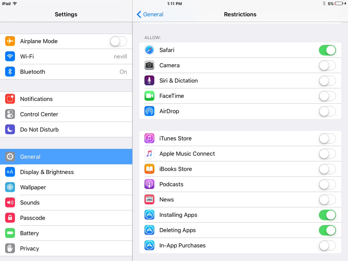Tap the Do Not Disturb moon icon

(x=10, y=129)
